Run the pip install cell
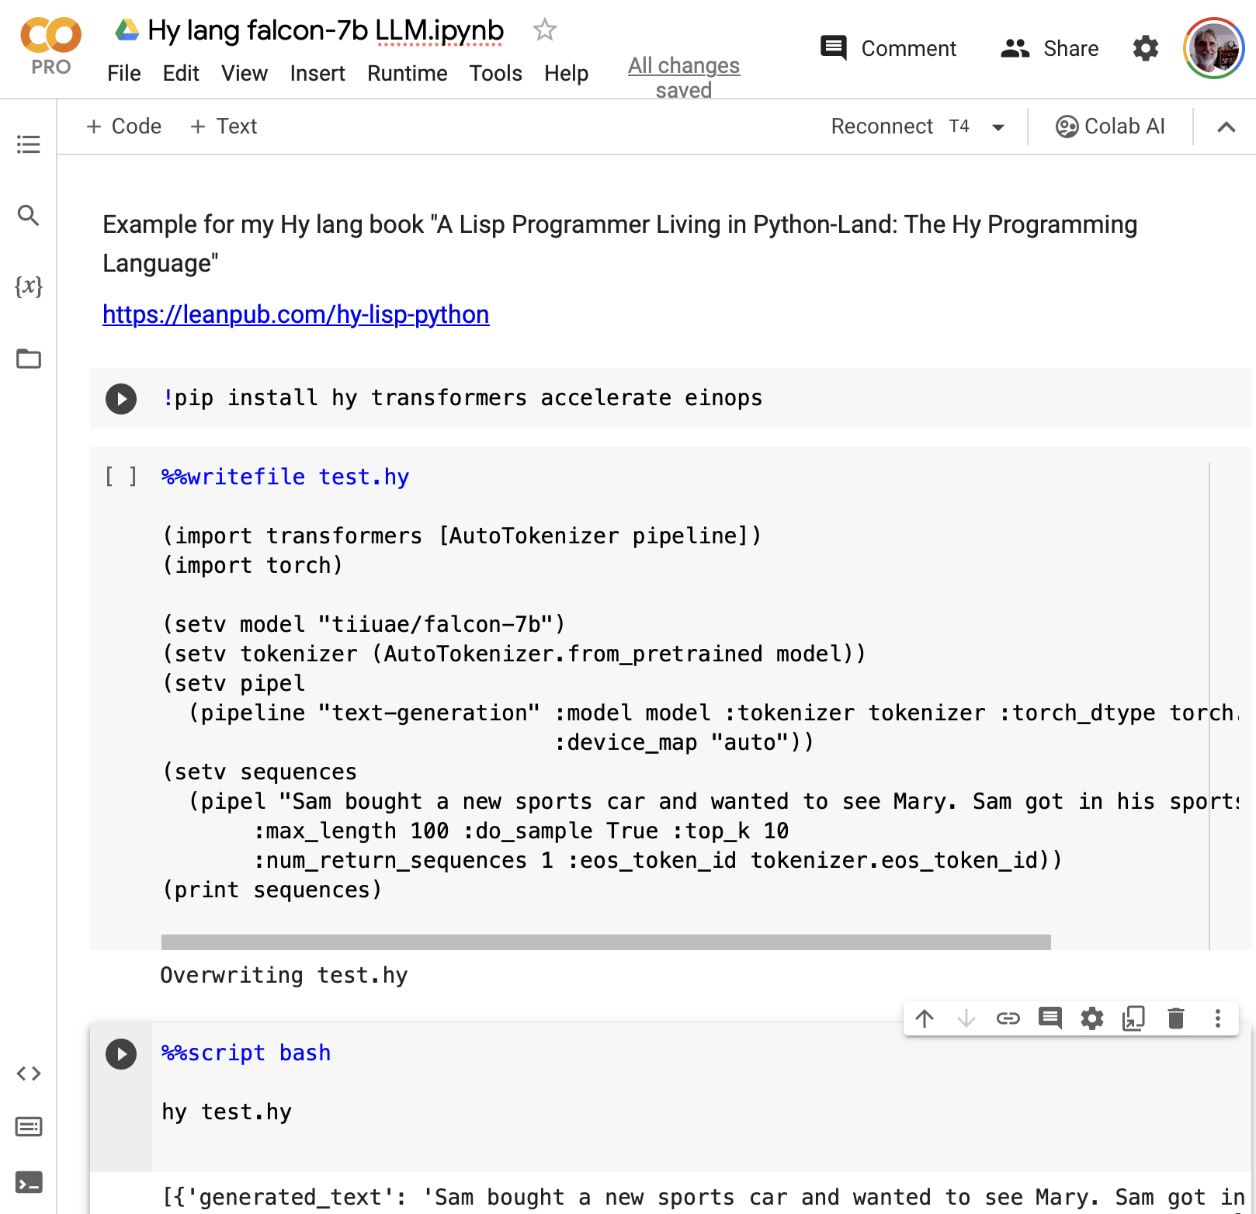1256x1214 pixels. pos(121,399)
